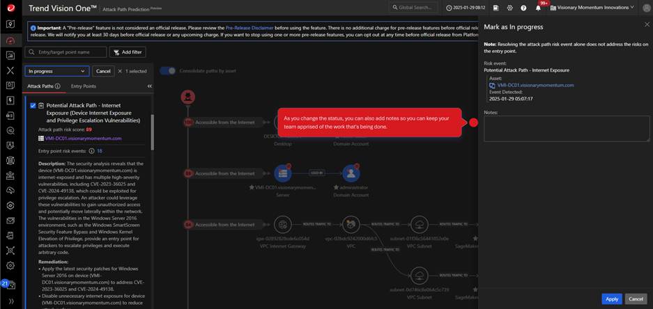Open the envelope email security sidebar icon

(10, 221)
